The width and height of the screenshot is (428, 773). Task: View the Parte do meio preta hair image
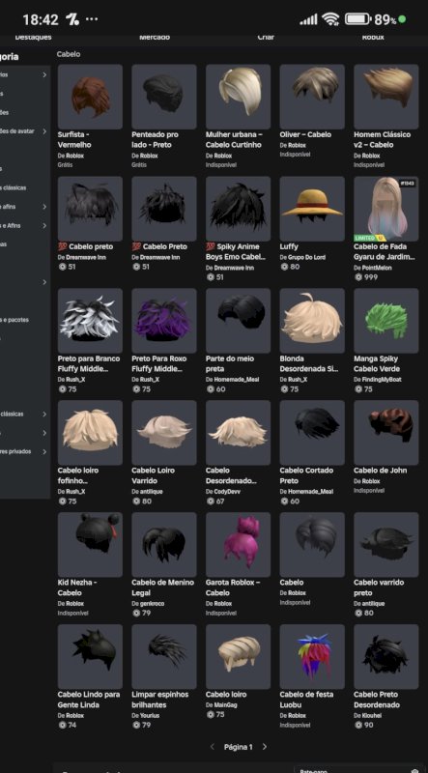[x=238, y=321]
